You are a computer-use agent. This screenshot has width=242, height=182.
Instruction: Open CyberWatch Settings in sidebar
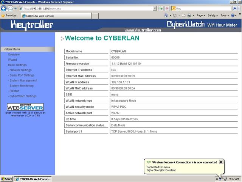(23, 96)
